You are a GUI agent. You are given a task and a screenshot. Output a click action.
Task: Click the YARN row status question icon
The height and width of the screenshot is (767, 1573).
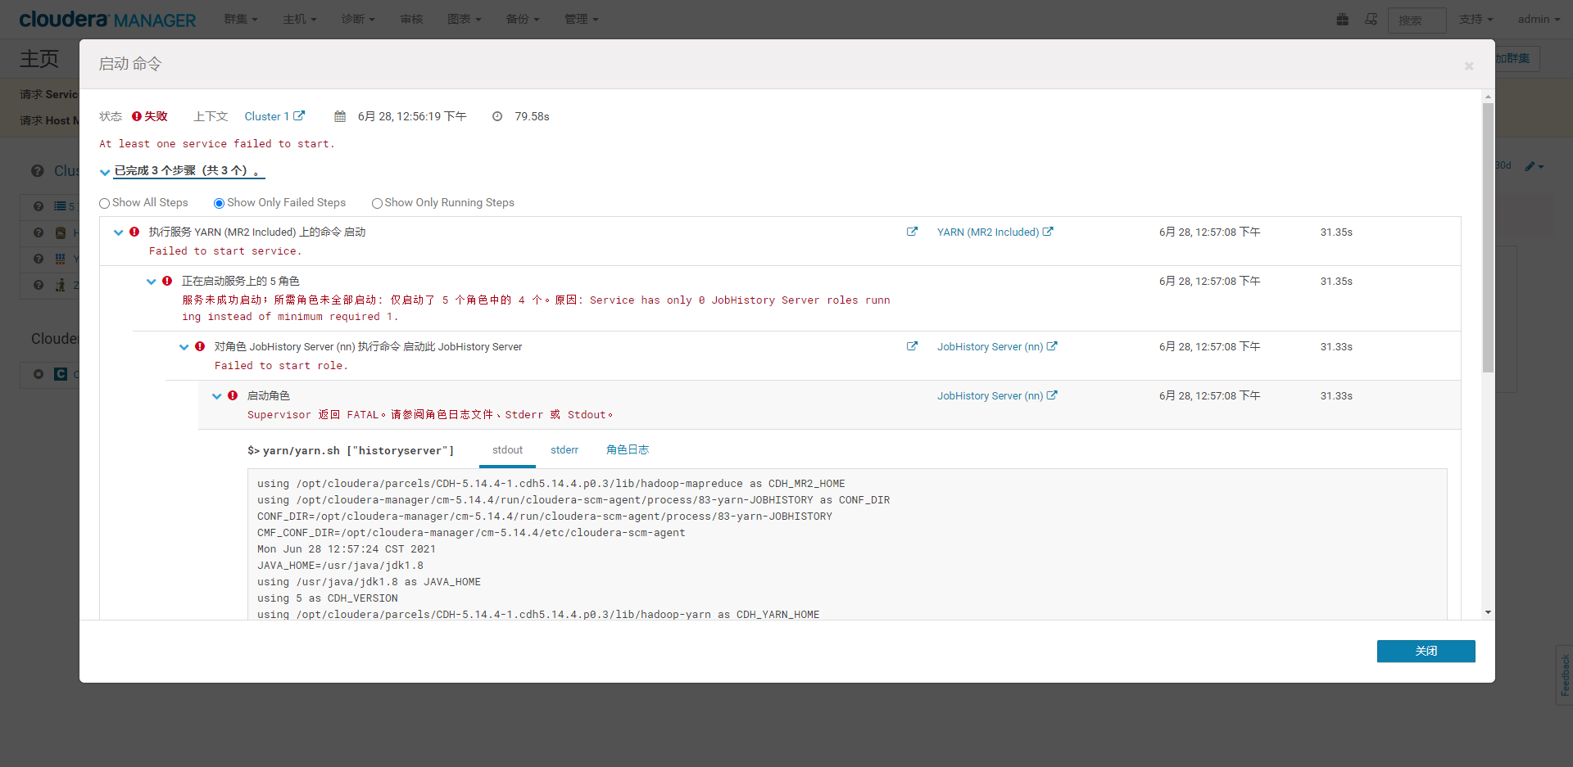tap(39, 259)
